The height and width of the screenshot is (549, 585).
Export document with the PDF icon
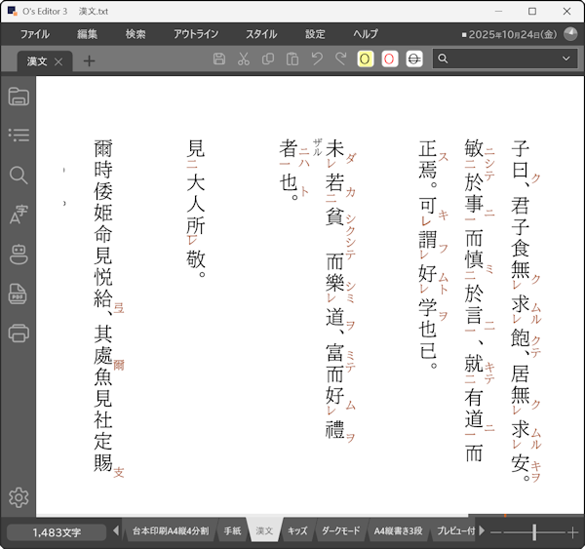coord(18,294)
